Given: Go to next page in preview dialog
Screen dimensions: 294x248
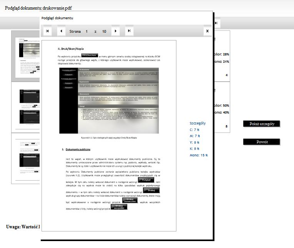Looking at the screenshot, I should point(116,31).
